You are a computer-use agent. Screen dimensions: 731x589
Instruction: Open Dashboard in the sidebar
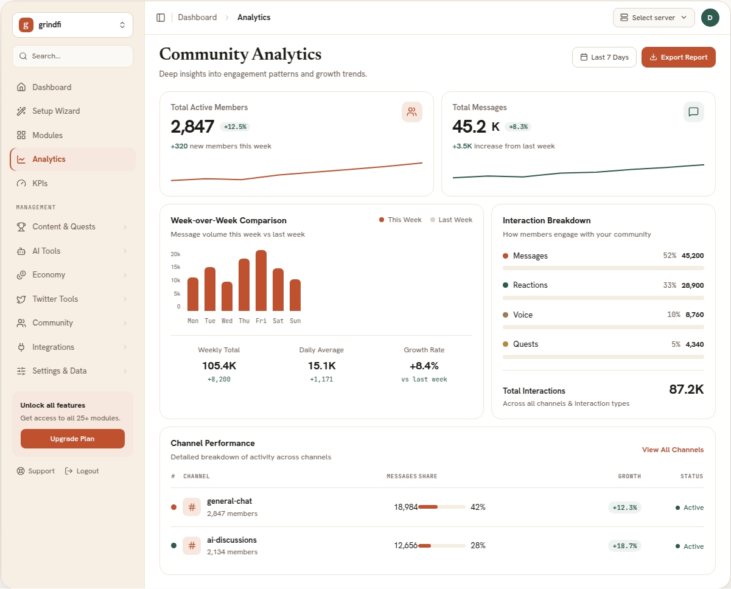[x=72, y=87]
